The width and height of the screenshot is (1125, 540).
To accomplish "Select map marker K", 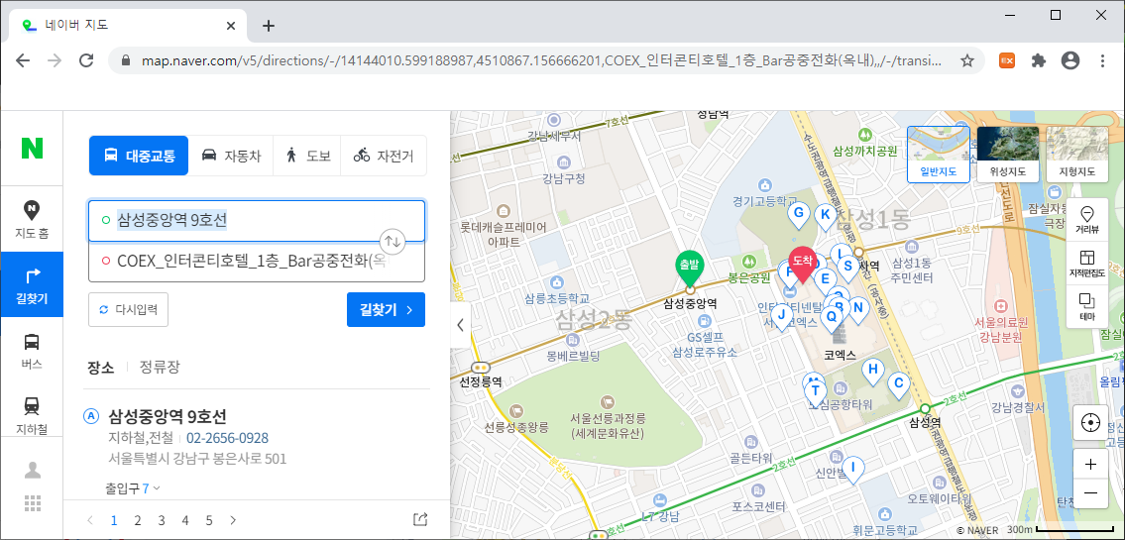I will pyautogui.click(x=825, y=214).
